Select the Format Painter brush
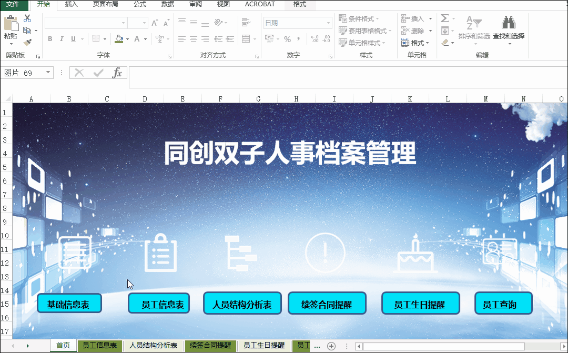Image resolution: width=568 pixels, height=353 pixels. (x=27, y=42)
